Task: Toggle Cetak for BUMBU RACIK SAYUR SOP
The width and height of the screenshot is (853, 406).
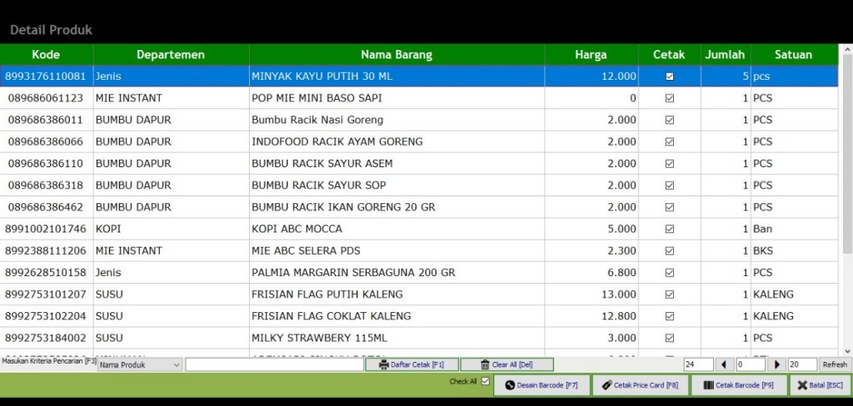Action: pyautogui.click(x=670, y=186)
